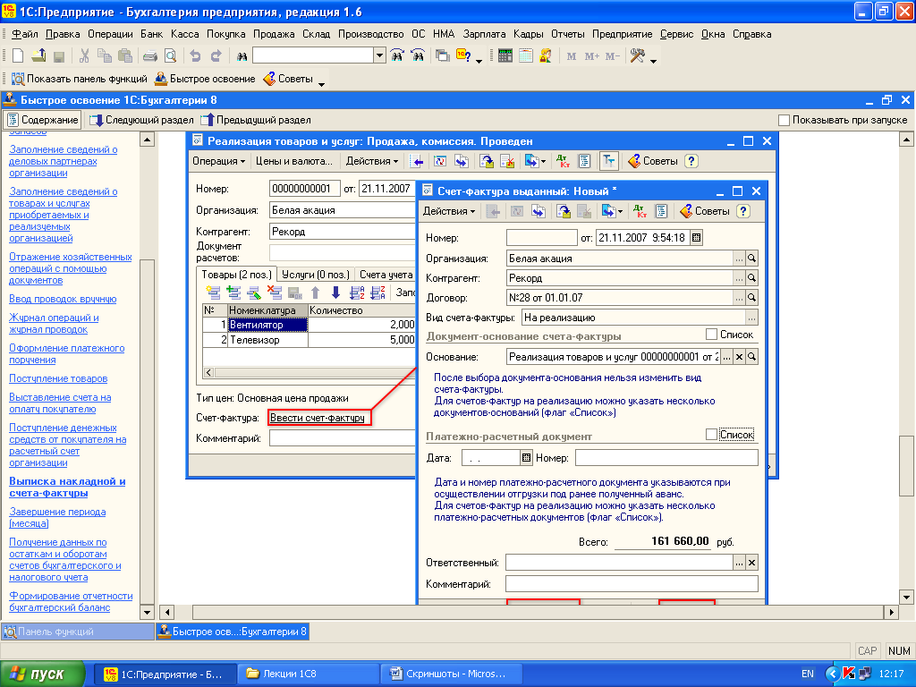
Task: Click the Dt/Kt postings icon in Реализация window
Action: [564, 161]
